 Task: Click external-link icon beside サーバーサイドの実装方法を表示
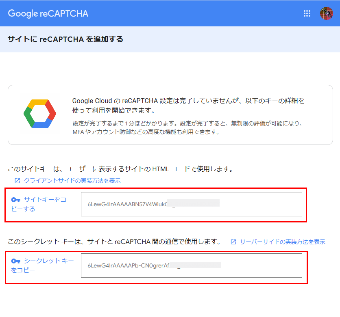(233, 242)
